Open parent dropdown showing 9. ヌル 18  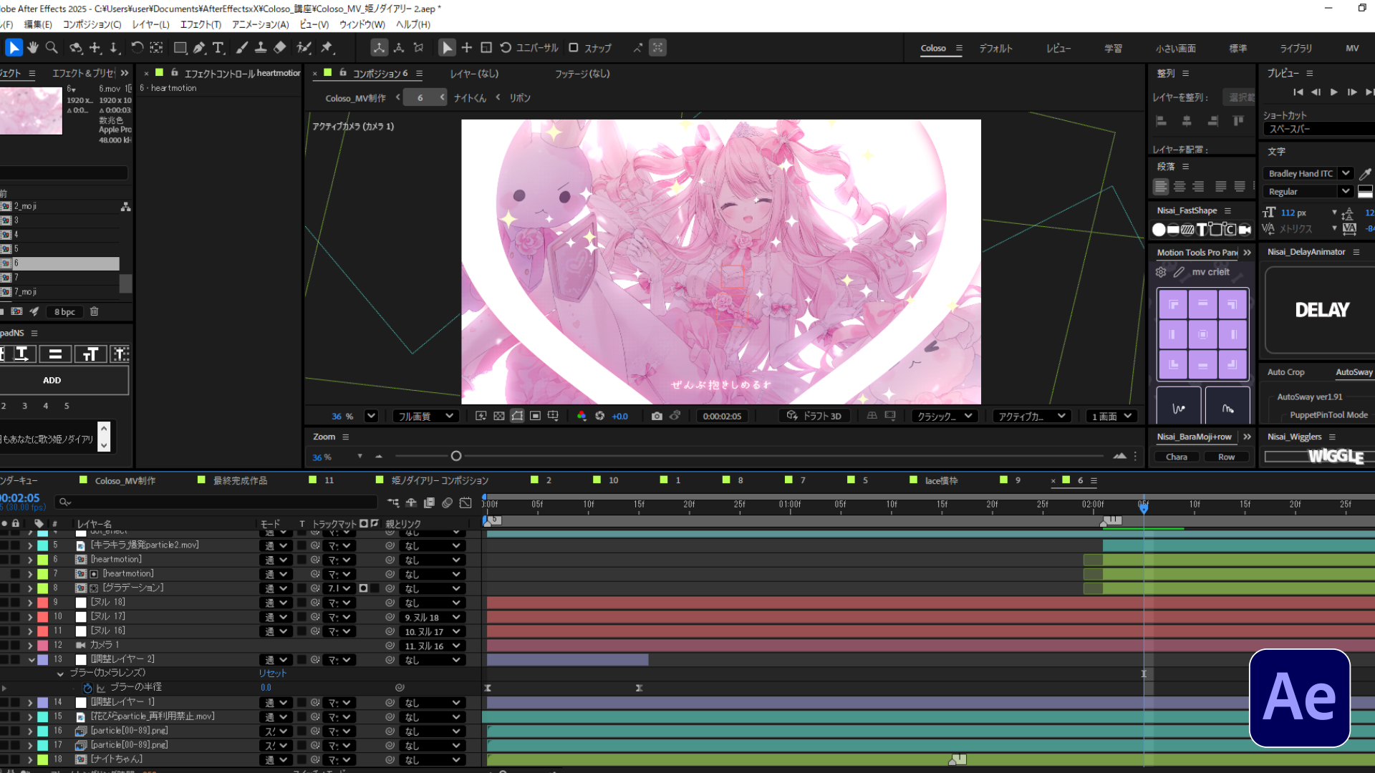[433, 617]
